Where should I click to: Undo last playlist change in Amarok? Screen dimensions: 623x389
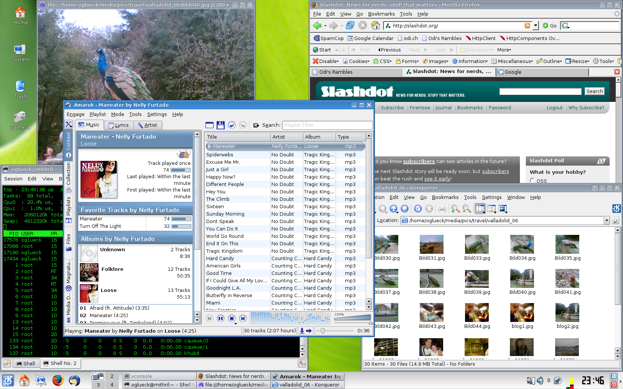pyautogui.click(x=232, y=125)
